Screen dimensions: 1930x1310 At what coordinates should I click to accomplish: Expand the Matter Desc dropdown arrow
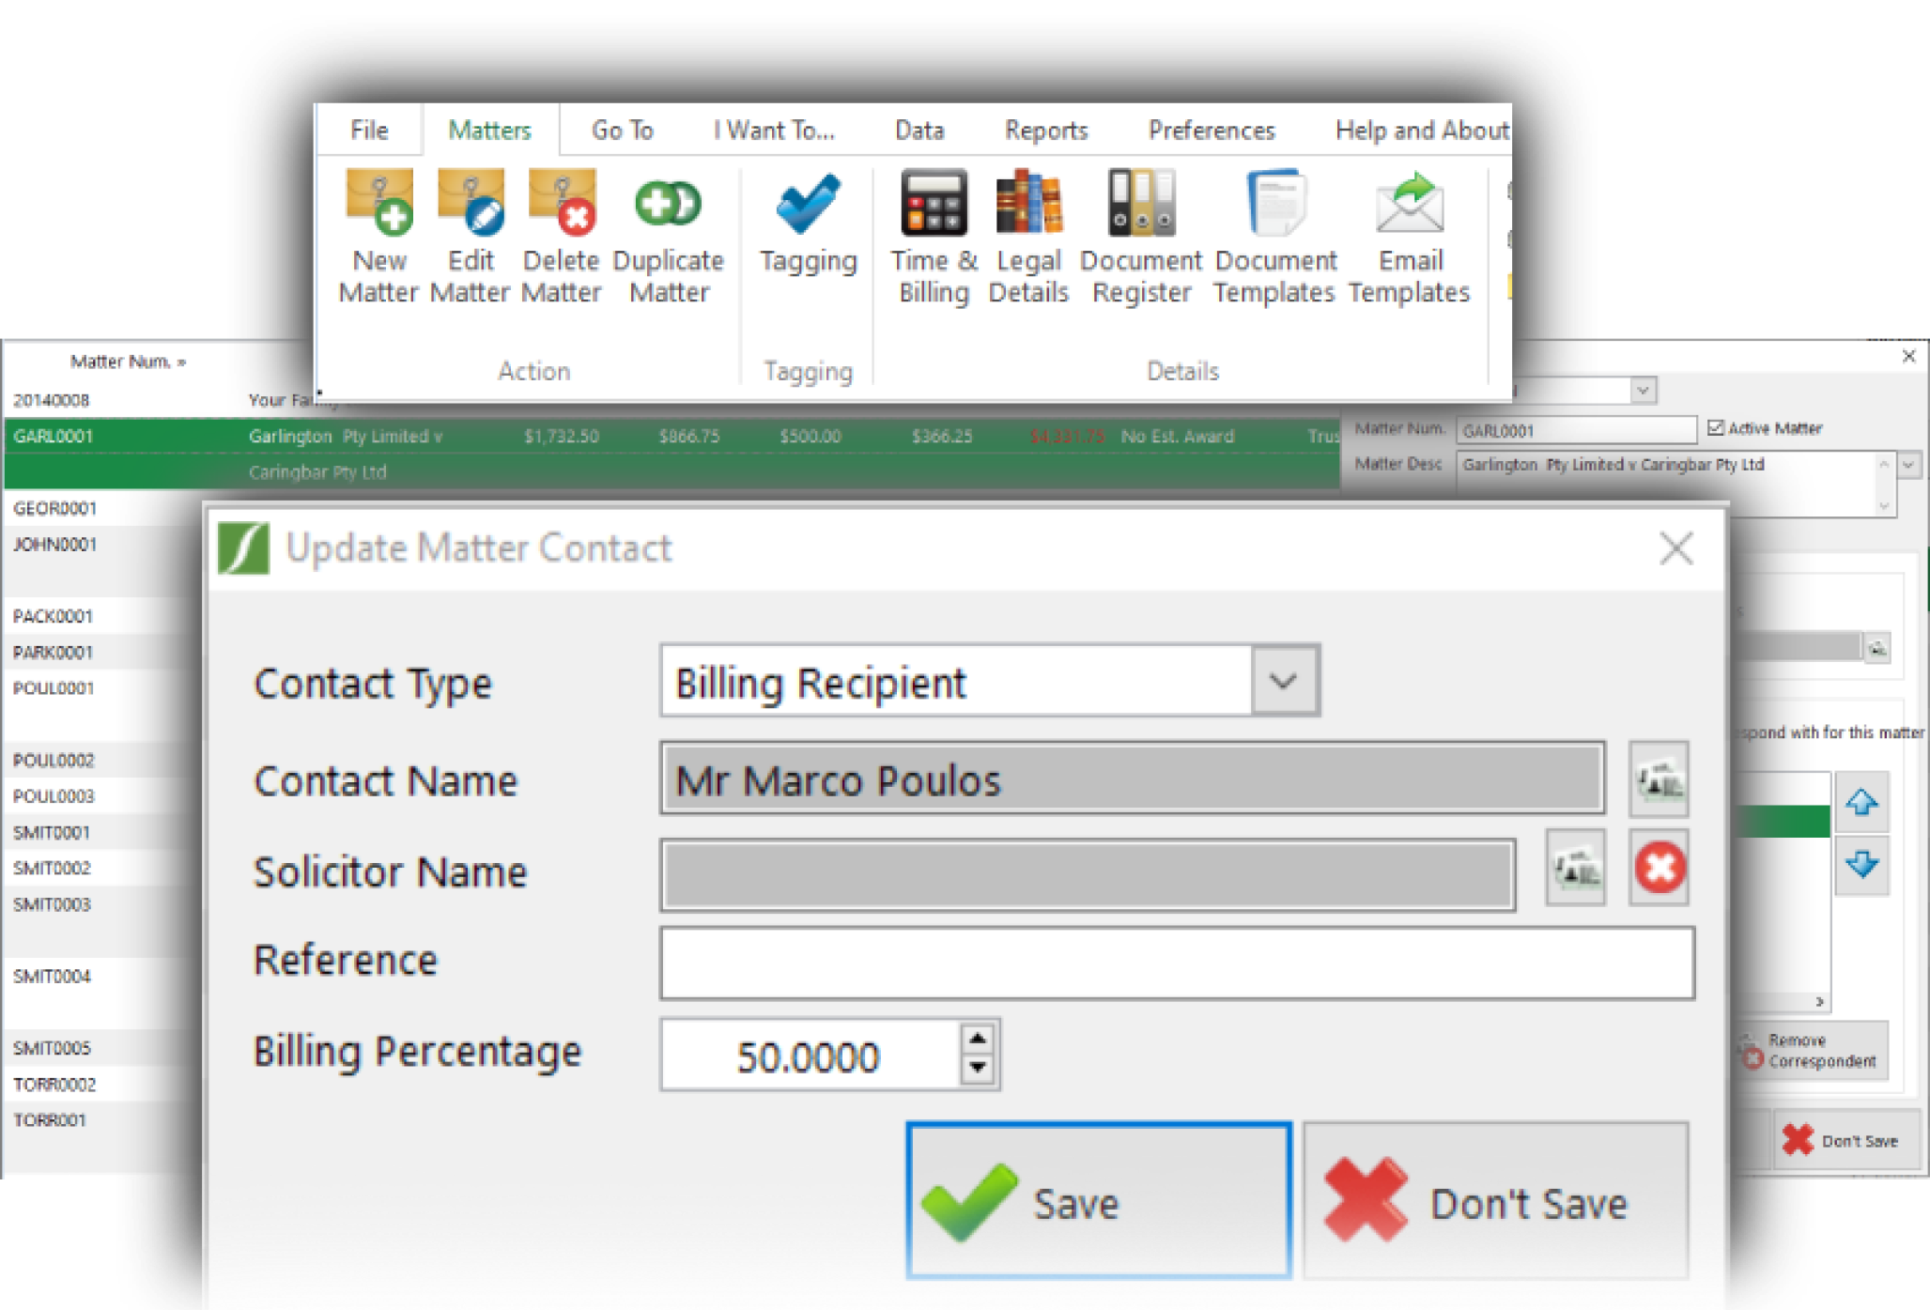coord(1908,465)
